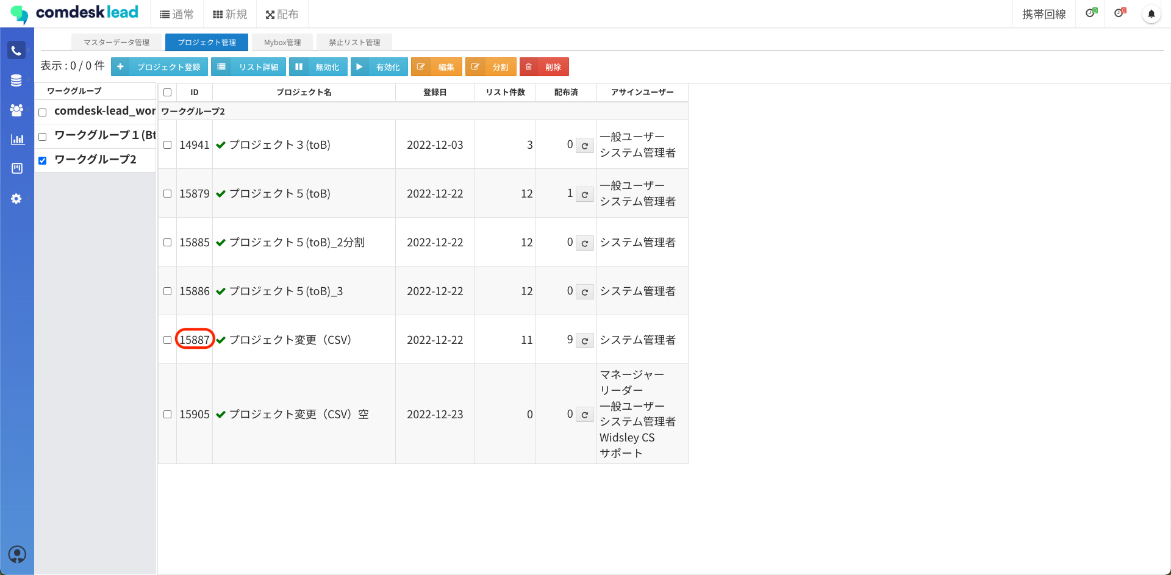Sort by 登録日 column header
1171x575 pixels.
tap(435, 93)
